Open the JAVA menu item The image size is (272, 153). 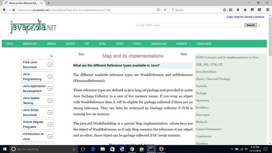tap(9, 44)
